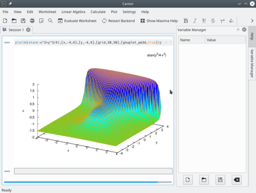Add new variable in Variable Manager
This screenshot has width=256, height=193.
(x=187, y=180)
